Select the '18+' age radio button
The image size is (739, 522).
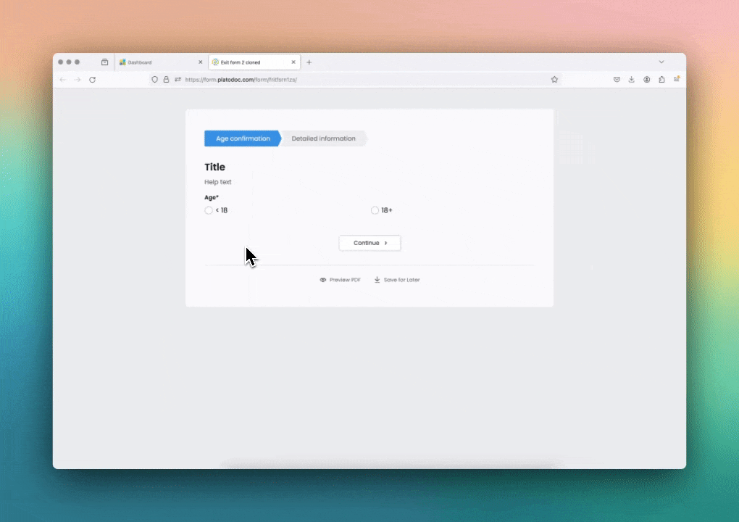375,210
